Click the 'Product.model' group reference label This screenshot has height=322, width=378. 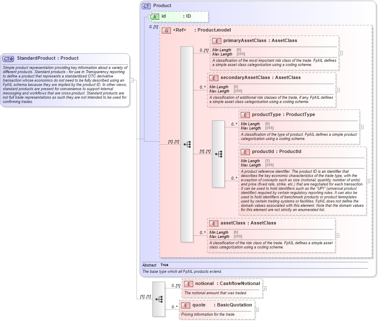[x=214, y=30]
